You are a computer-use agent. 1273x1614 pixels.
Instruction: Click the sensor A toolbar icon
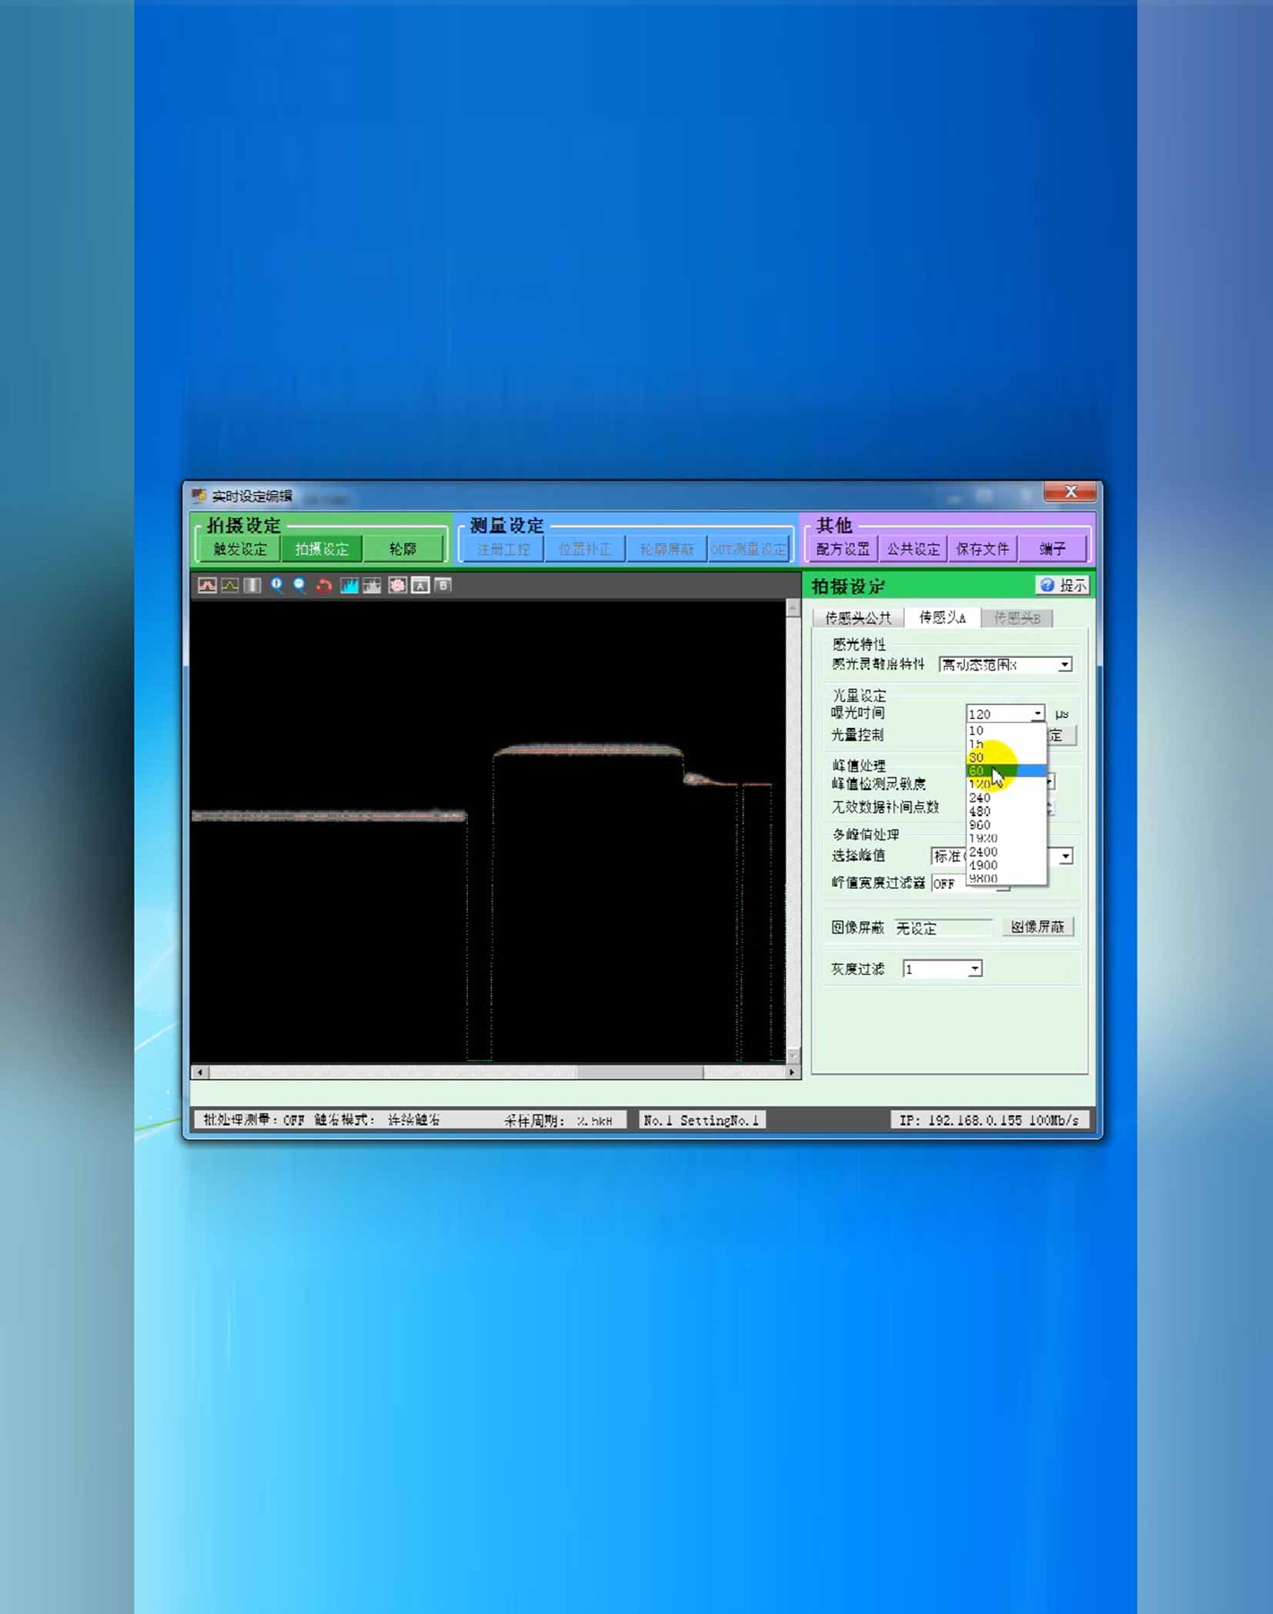click(420, 586)
